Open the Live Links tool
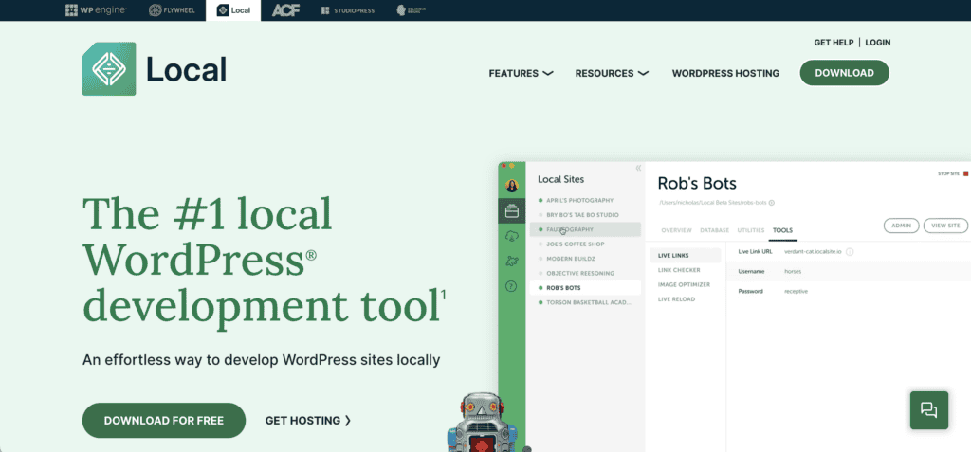Image resolution: width=971 pixels, height=452 pixels. [x=686, y=255]
